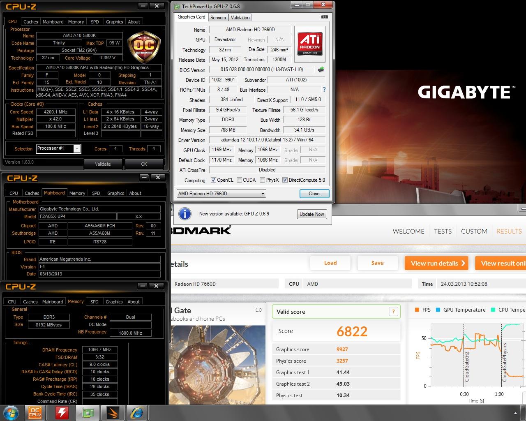Open the RESULTS tab in 3DMark
The width and height of the screenshot is (526, 421).
(509, 231)
